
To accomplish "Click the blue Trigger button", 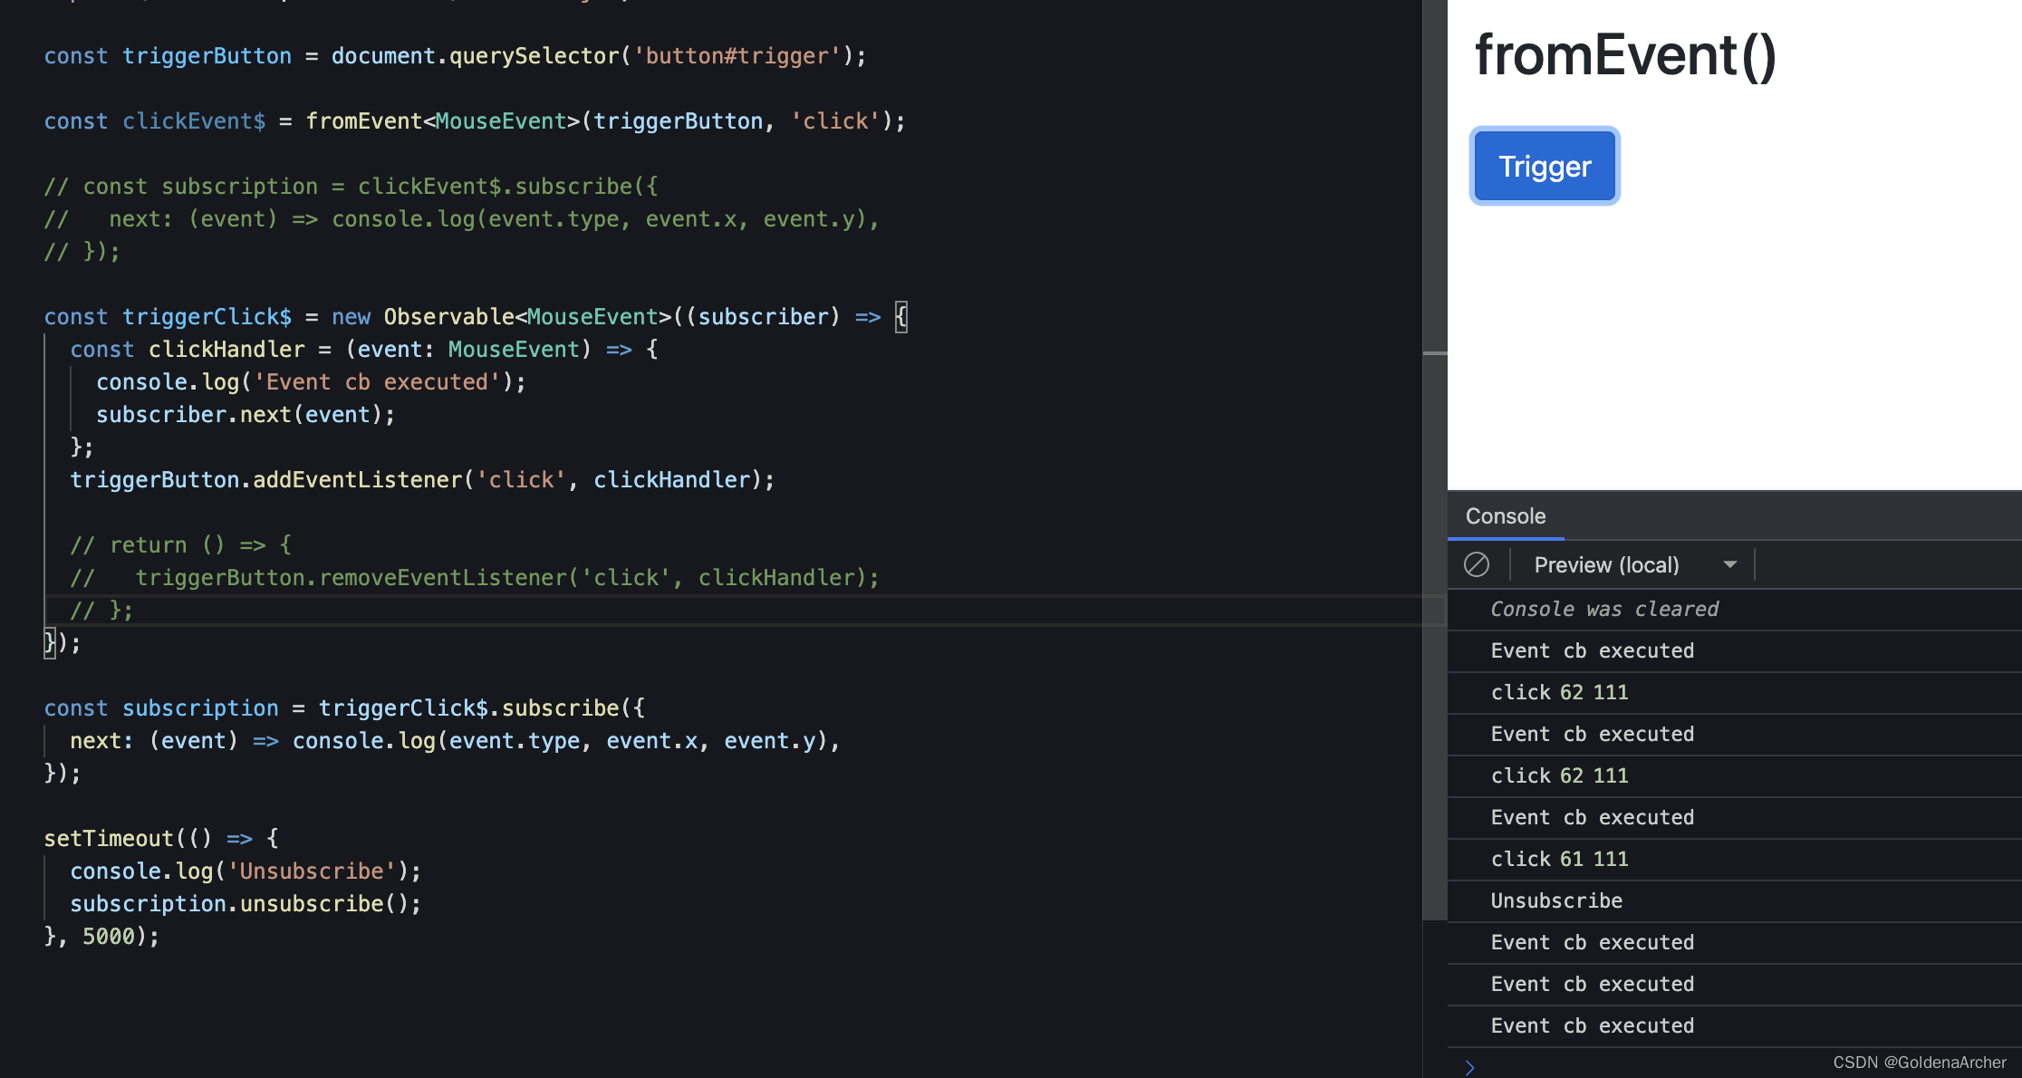I will [1544, 167].
